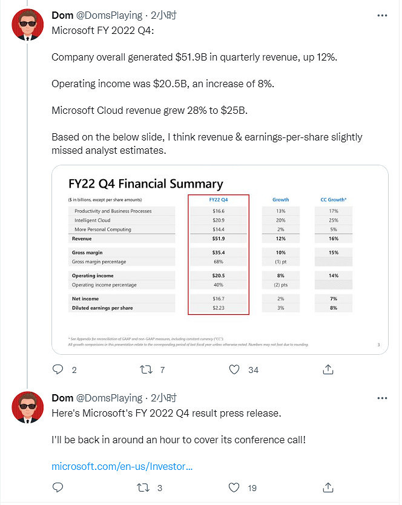Image resolution: width=402 pixels, height=505 pixels.
Task: Click Dom's avatar on the first tweet
Action: point(28,25)
